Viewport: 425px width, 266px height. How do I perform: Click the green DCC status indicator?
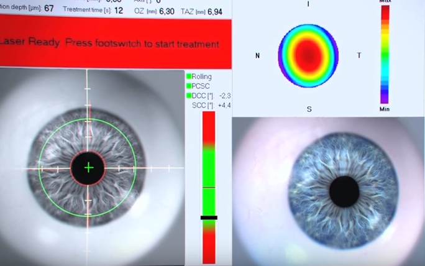pos(189,96)
